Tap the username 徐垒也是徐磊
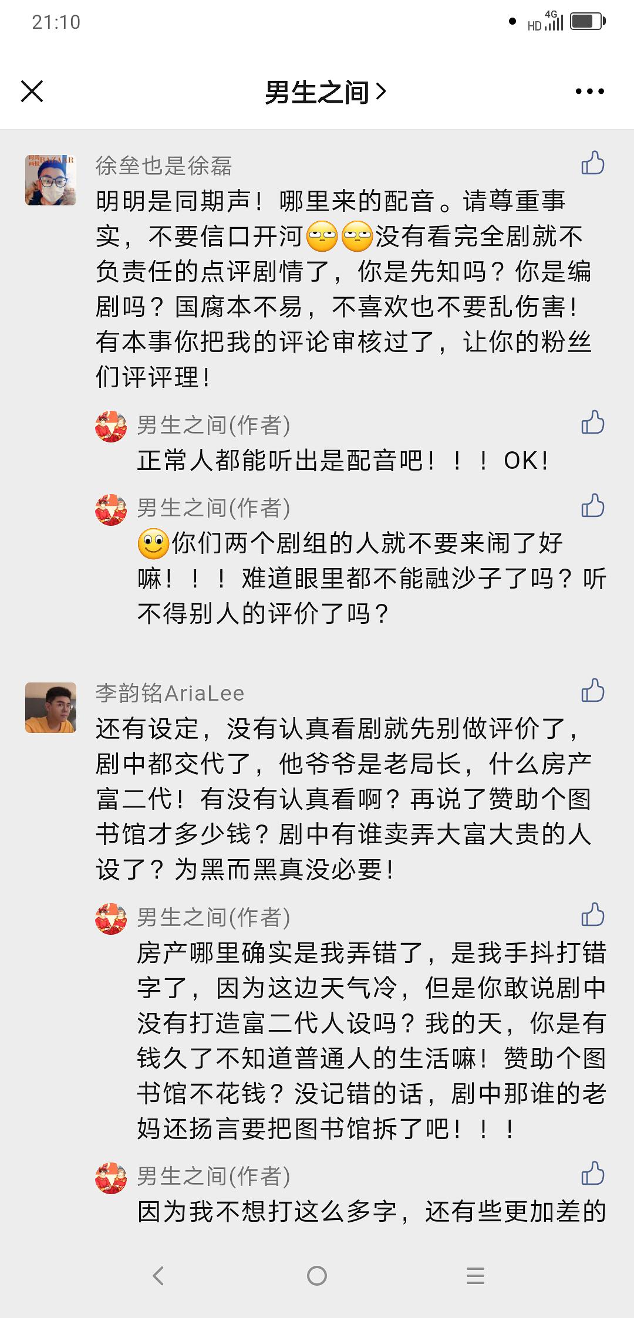634x1318 pixels. click(x=164, y=166)
